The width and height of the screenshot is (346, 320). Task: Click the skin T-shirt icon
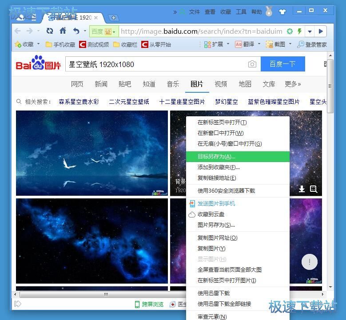pyautogui.click(x=282, y=12)
